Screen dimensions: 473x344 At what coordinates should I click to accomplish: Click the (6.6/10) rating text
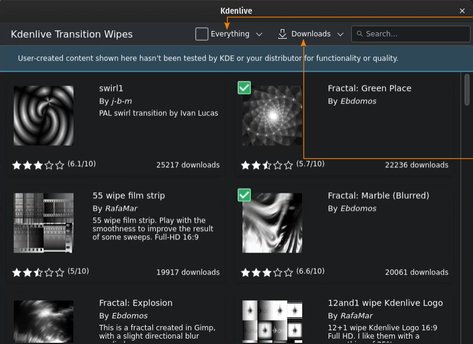(311, 271)
